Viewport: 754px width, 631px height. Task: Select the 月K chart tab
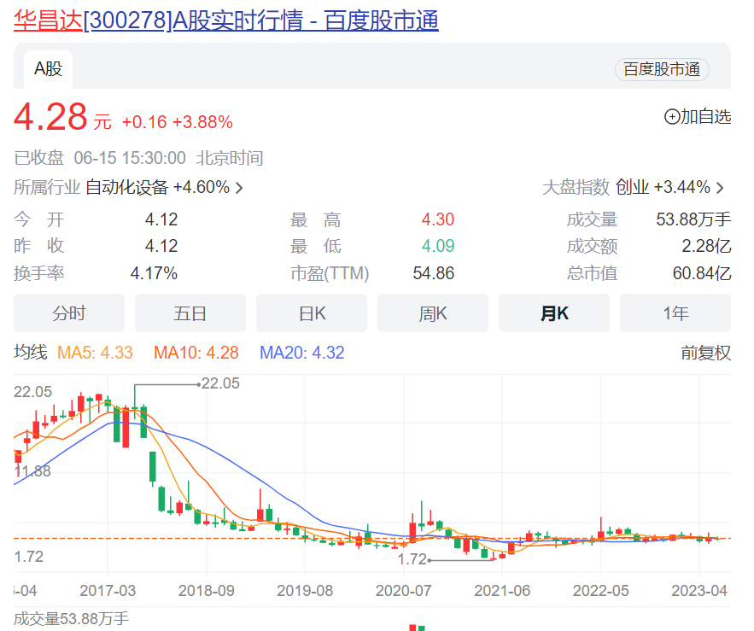[554, 313]
